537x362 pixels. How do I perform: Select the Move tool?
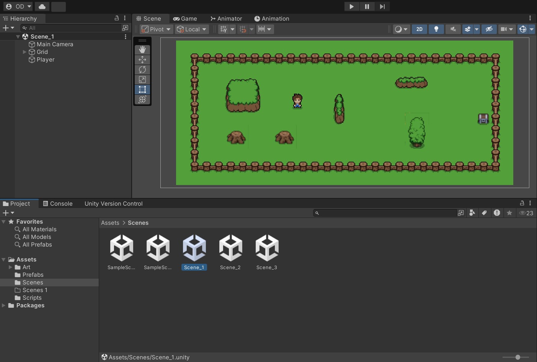[x=142, y=60]
